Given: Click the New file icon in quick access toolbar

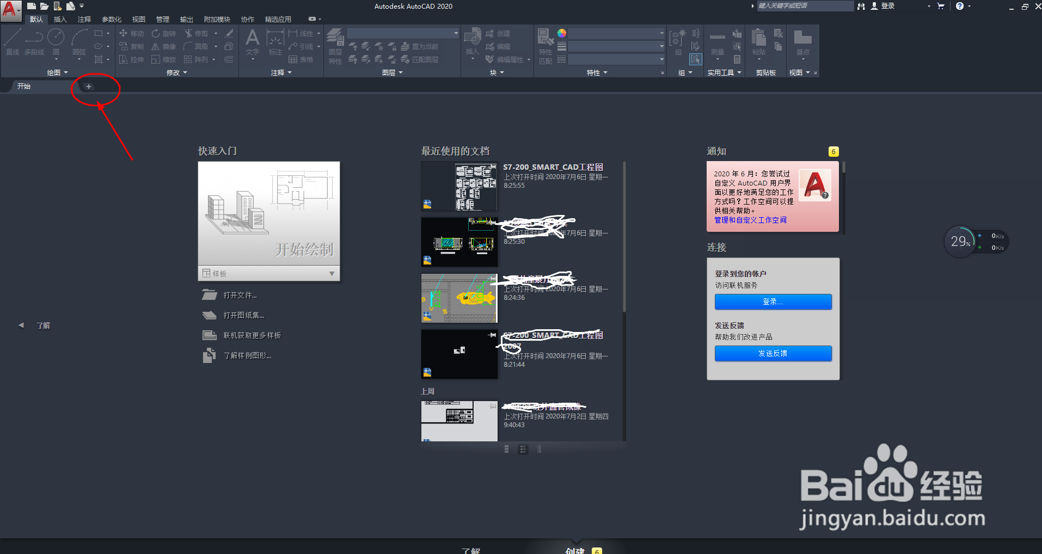Looking at the screenshot, I should tap(32, 6).
